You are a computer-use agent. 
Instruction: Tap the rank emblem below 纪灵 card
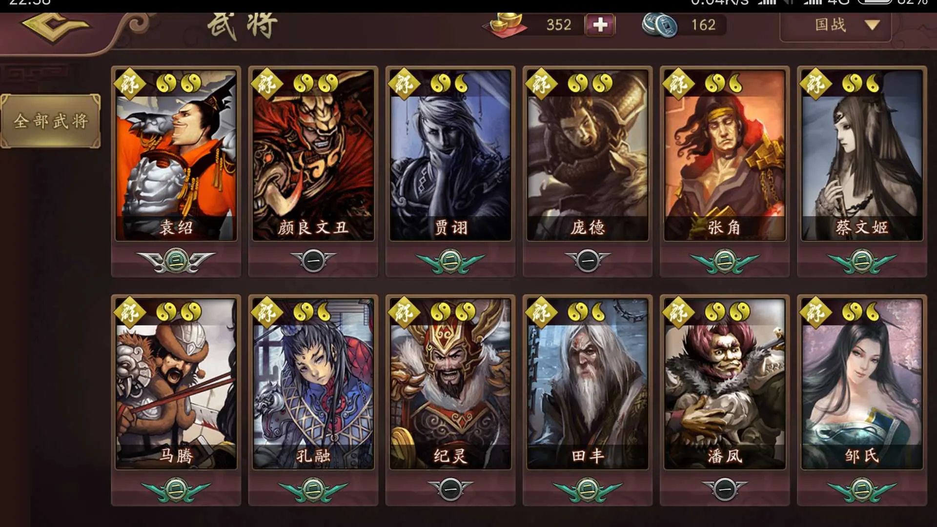[x=450, y=488]
